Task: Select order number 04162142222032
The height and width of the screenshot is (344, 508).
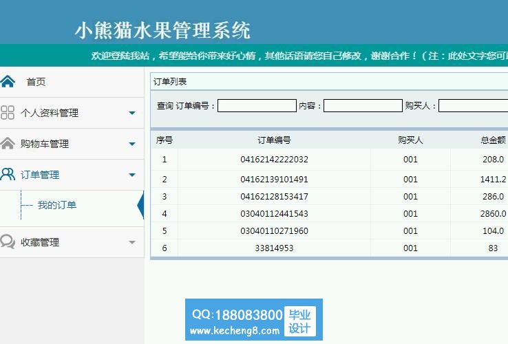Action: 274,160
